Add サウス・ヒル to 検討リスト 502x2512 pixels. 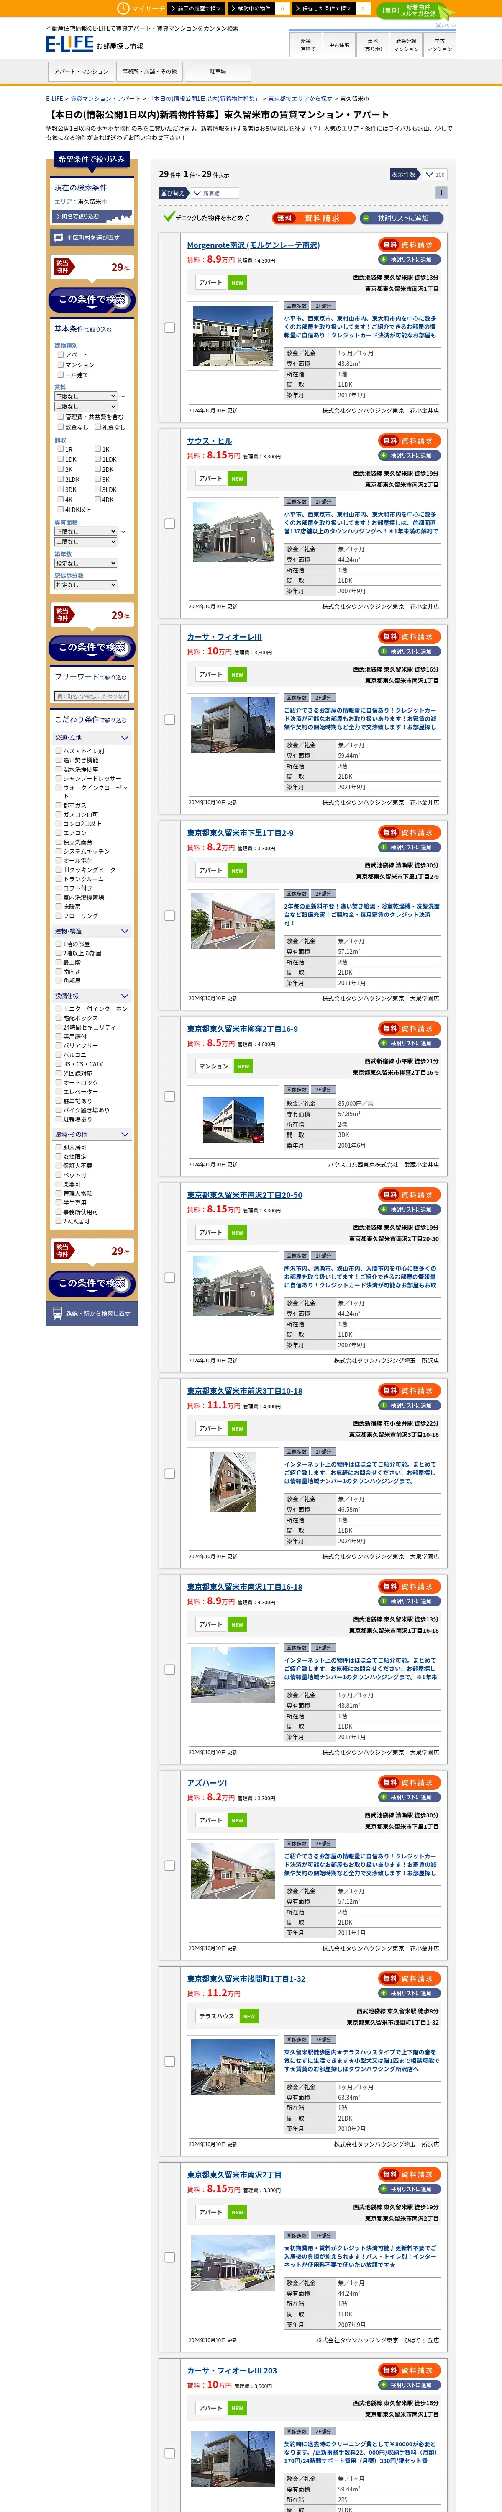tap(410, 456)
